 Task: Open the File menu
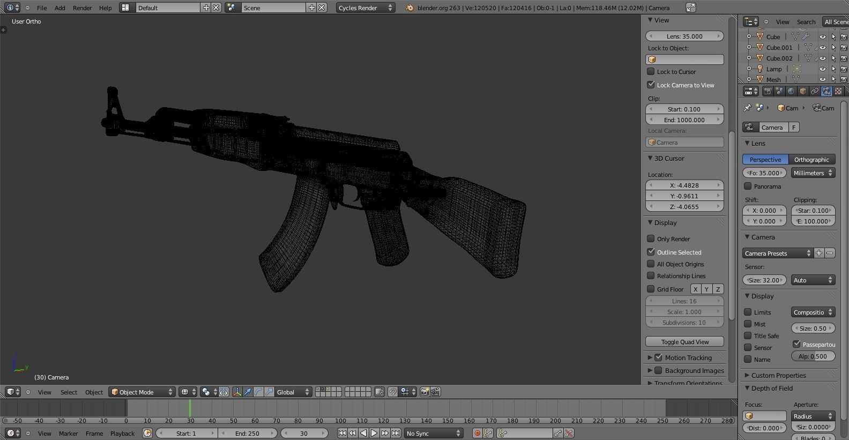[42, 8]
